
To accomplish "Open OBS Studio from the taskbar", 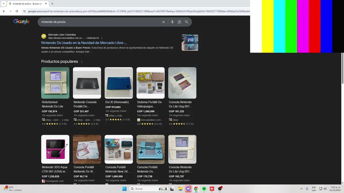I will coord(220,189).
